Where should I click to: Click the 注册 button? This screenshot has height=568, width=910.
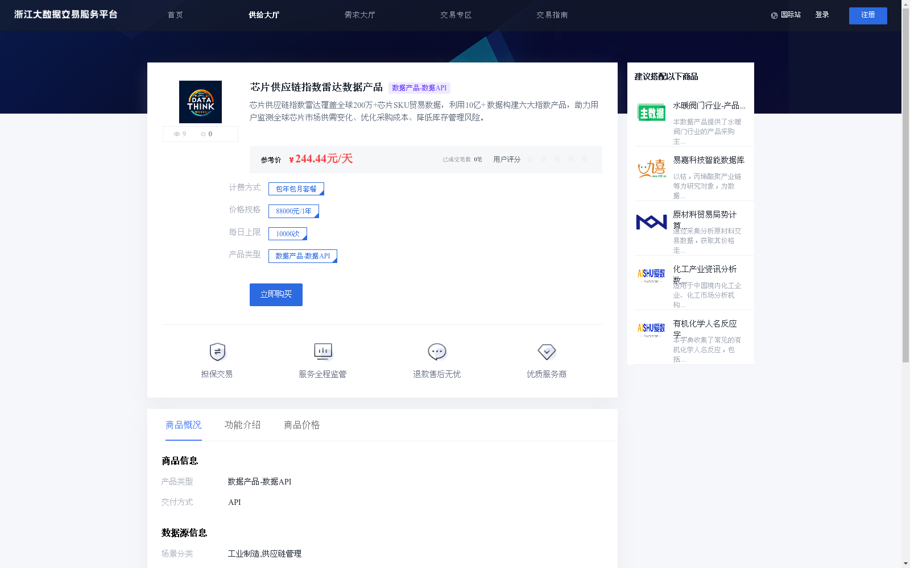pyautogui.click(x=868, y=16)
